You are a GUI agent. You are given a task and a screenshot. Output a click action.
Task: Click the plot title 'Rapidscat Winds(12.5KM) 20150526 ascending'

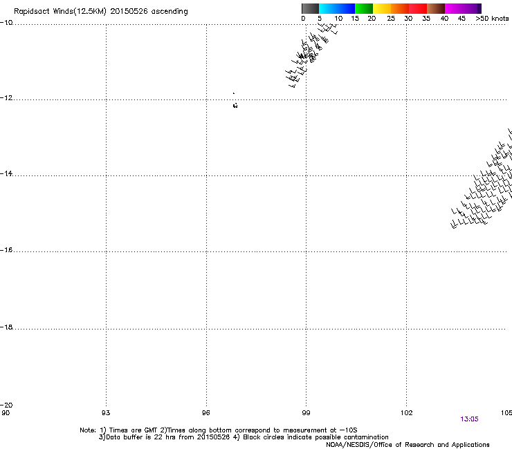101,12
